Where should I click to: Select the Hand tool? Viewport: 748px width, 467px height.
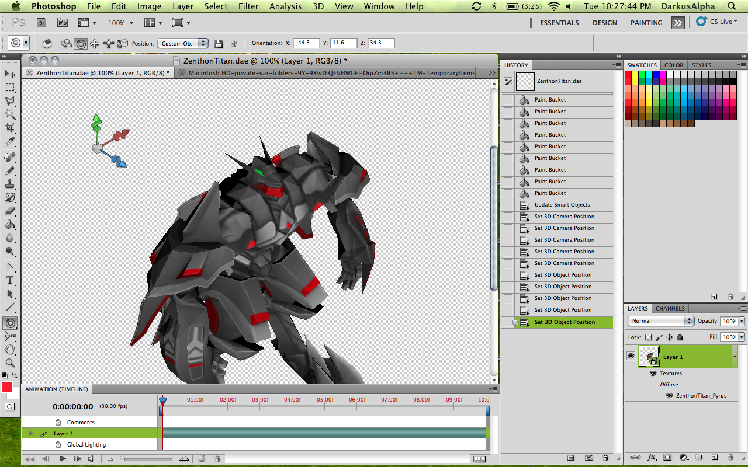tap(10, 350)
